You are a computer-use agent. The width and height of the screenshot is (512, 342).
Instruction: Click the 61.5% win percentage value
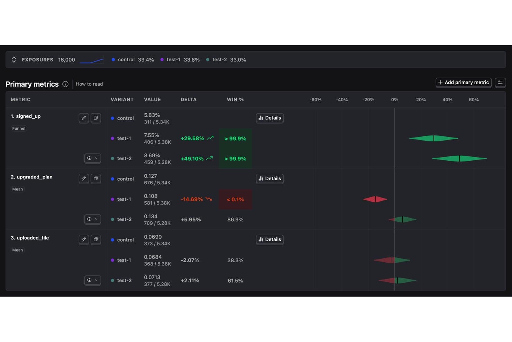click(x=235, y=281)
